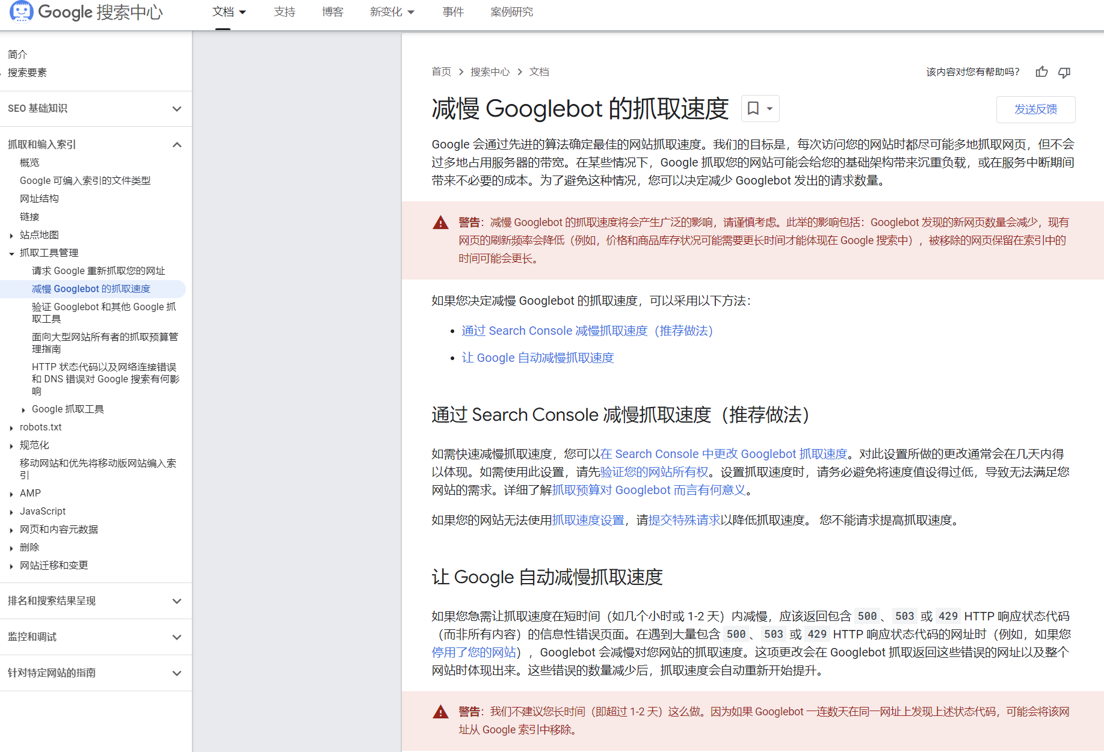Click the 搜索中心 breadcrumb link
The image size is (1104, 752).
(x=490, y=72)
